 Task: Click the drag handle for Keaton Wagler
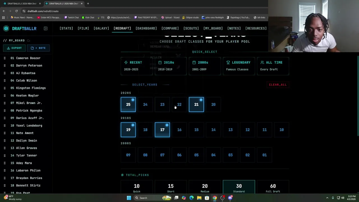click(4, 95)
